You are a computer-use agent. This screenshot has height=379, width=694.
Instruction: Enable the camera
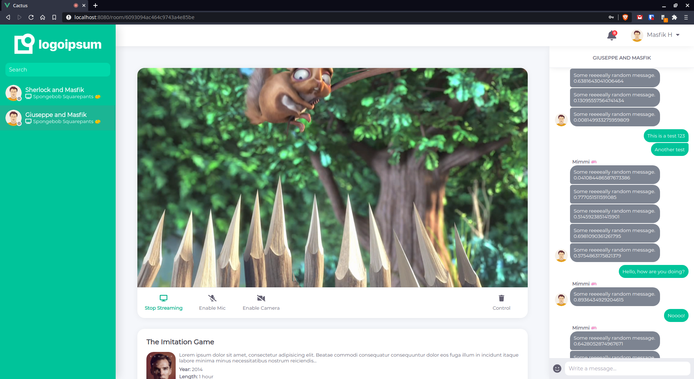(x=261, y=302)
